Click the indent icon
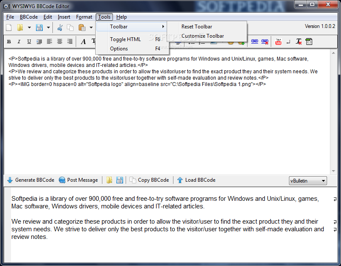 (x=39, y=42)
